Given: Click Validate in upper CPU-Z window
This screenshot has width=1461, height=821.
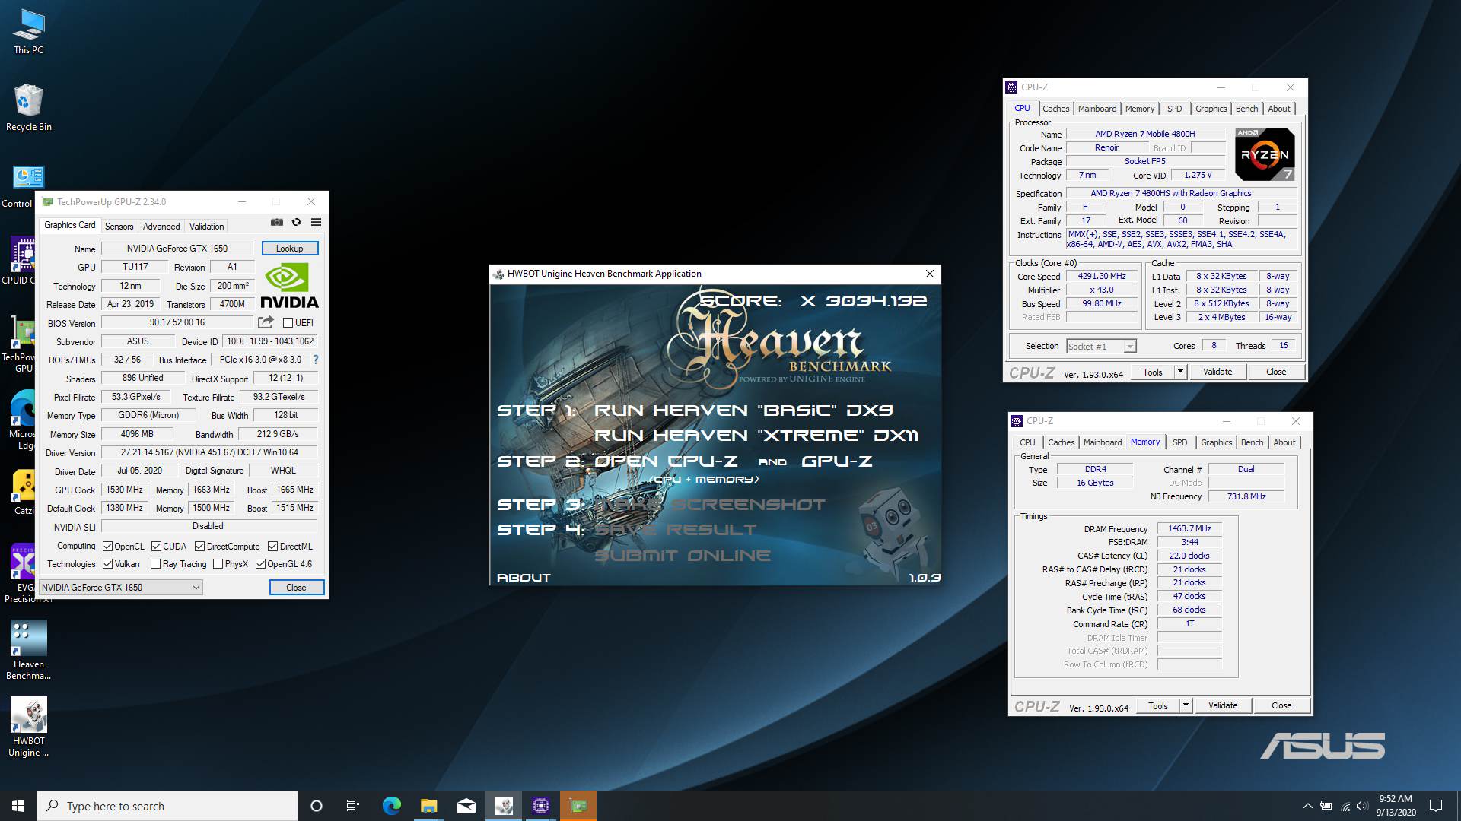Looking at the screenshot, I should [1217, 372].
